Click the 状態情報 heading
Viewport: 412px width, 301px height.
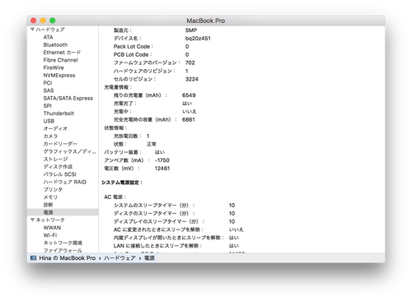point(115,127)
